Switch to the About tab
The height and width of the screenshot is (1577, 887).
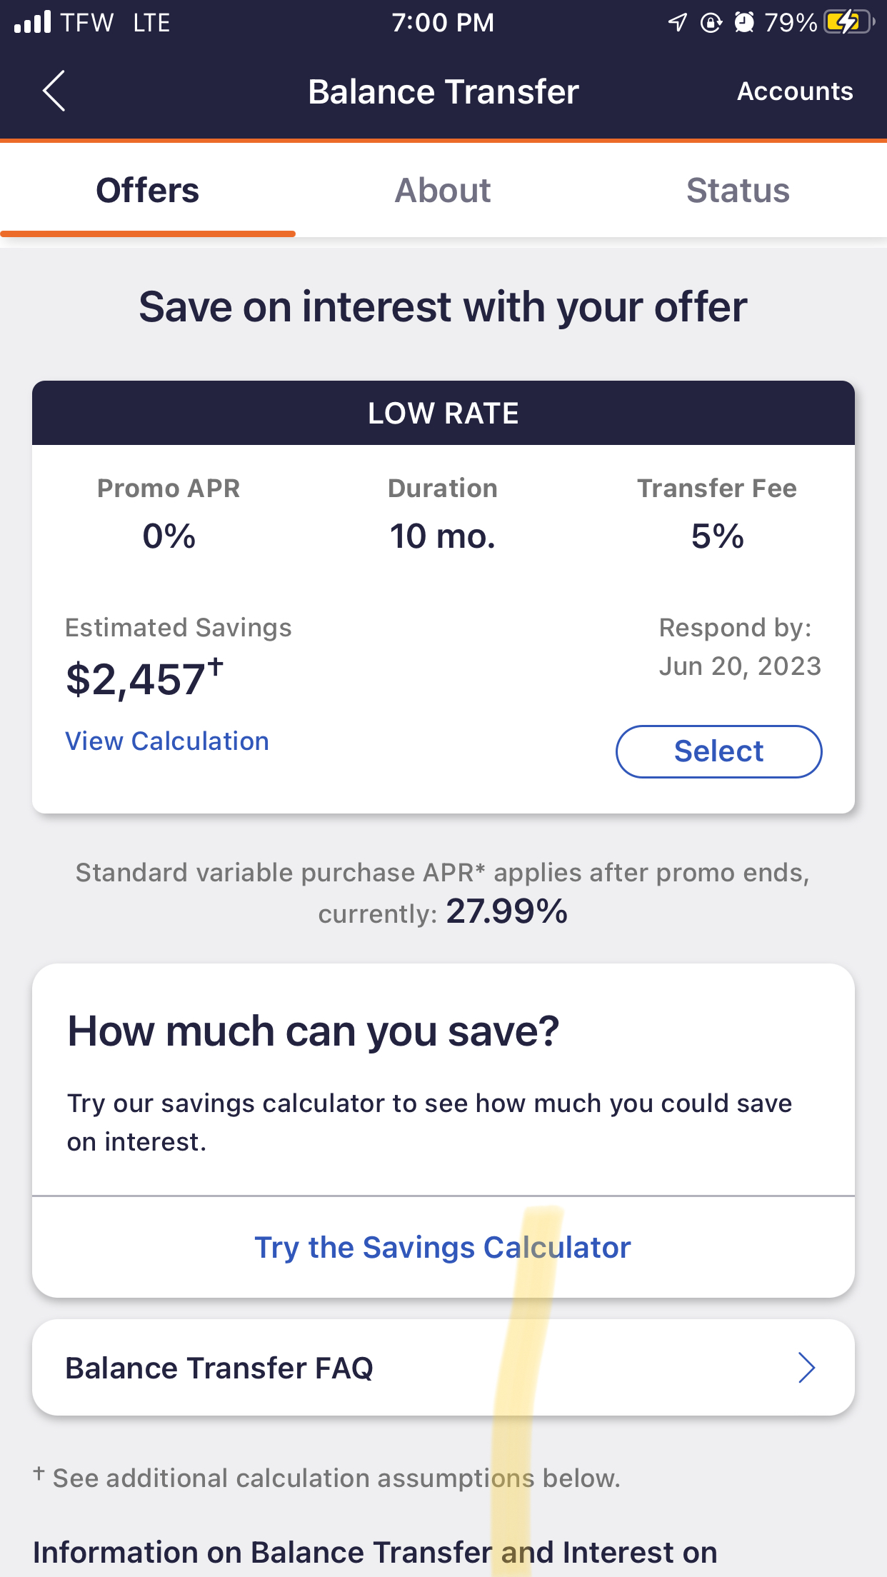click(x=443, y=191)
